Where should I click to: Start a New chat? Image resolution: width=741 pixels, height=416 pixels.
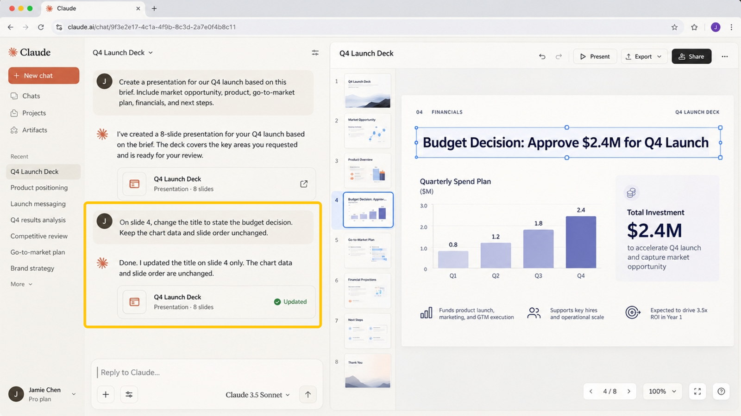(x=44, y=76)
